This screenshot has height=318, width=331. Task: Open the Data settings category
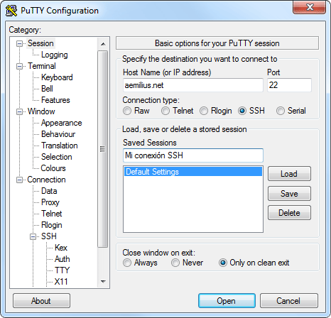49,191
